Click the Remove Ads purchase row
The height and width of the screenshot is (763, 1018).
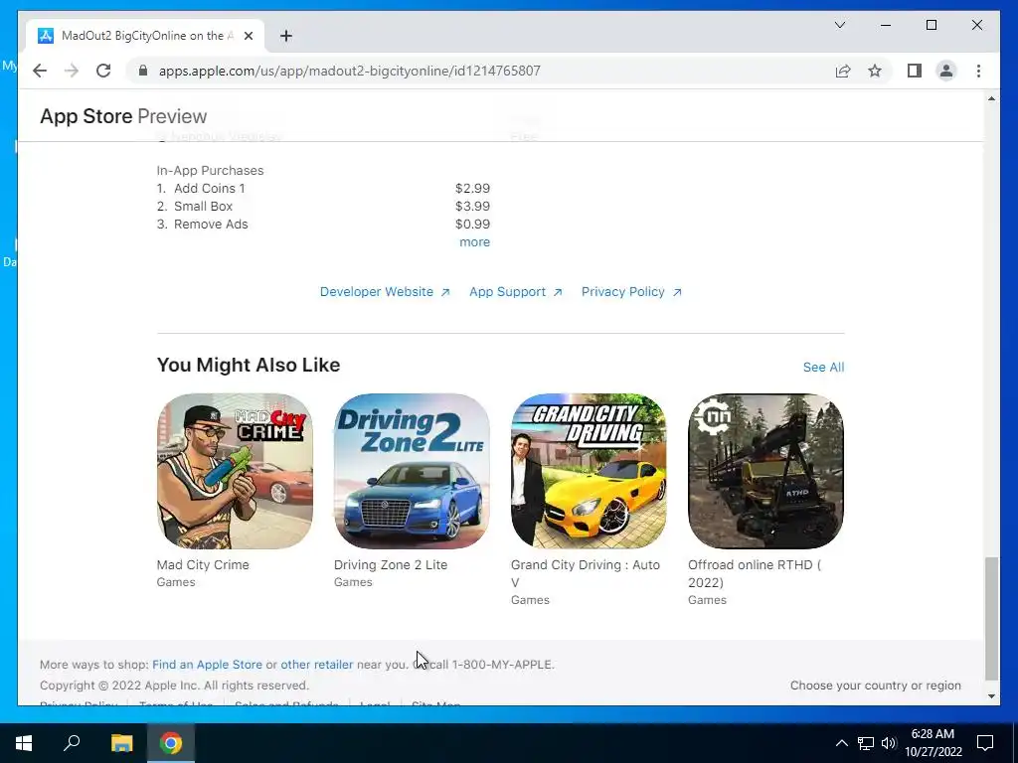coord(323,224)
